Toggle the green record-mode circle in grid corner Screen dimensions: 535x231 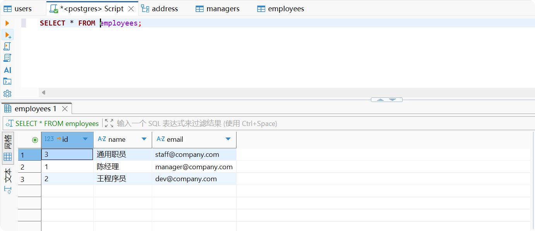point(35,140)
